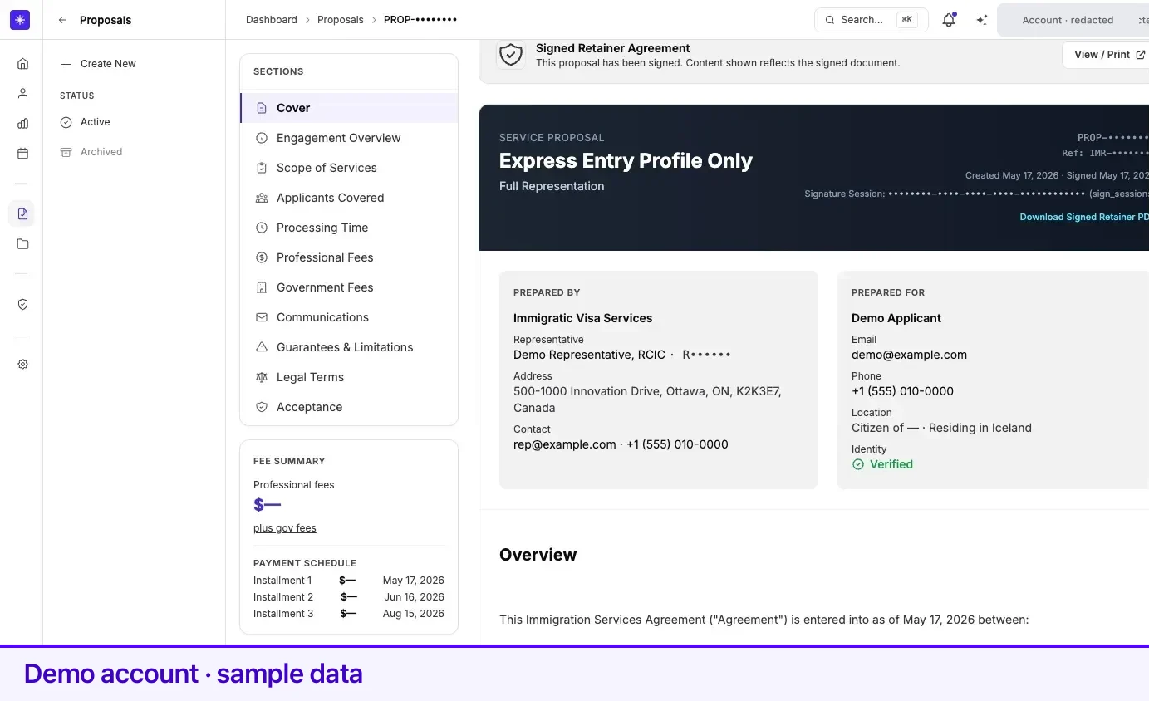The image size is (1149, 701).
Task: Open the calendar sidebar icon
Action: pos(22,153)
